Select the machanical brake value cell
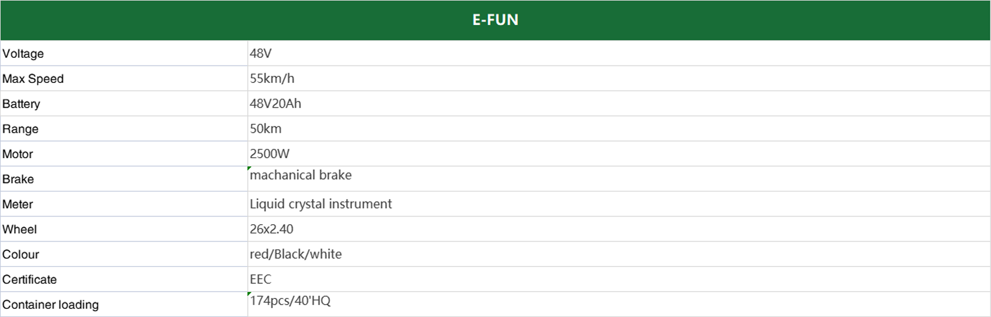The image size is (991, 317). pyautogui.click(x=619, y=179)
